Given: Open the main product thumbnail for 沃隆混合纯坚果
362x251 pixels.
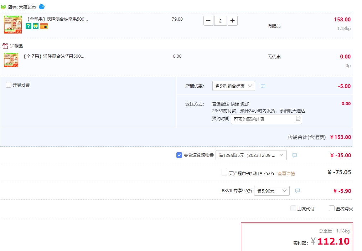Looking at the screenshot, I should pyautogui.click(x=13, y=25).
